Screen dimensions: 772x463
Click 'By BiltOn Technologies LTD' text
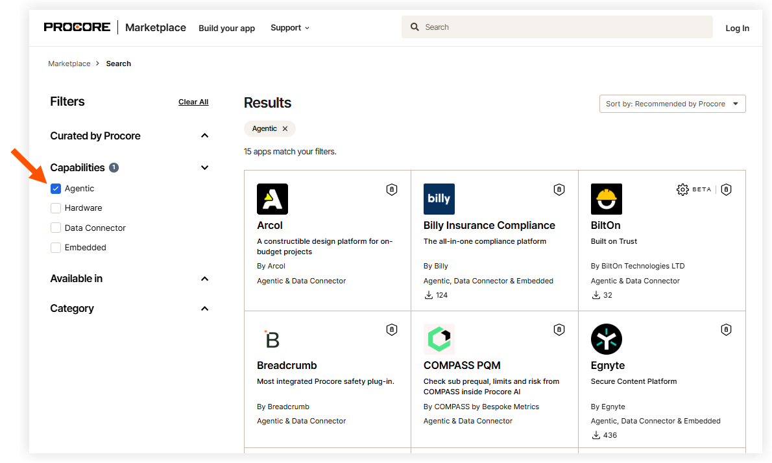click(638, 266)
